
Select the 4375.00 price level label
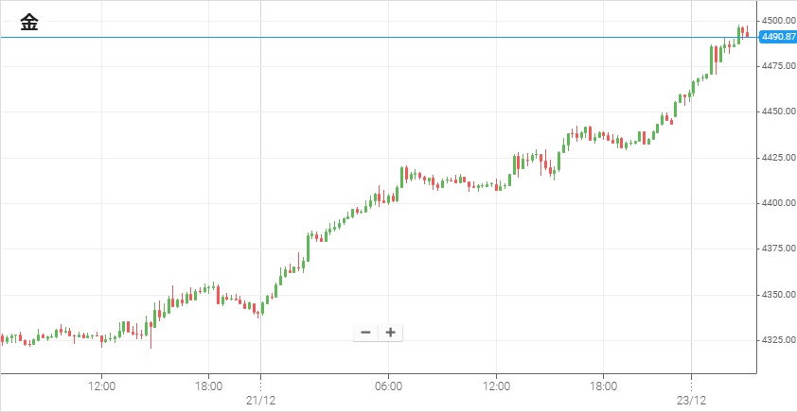point(778,249)
